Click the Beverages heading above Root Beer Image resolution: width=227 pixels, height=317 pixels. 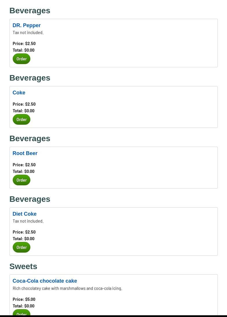tap(30, 139)
